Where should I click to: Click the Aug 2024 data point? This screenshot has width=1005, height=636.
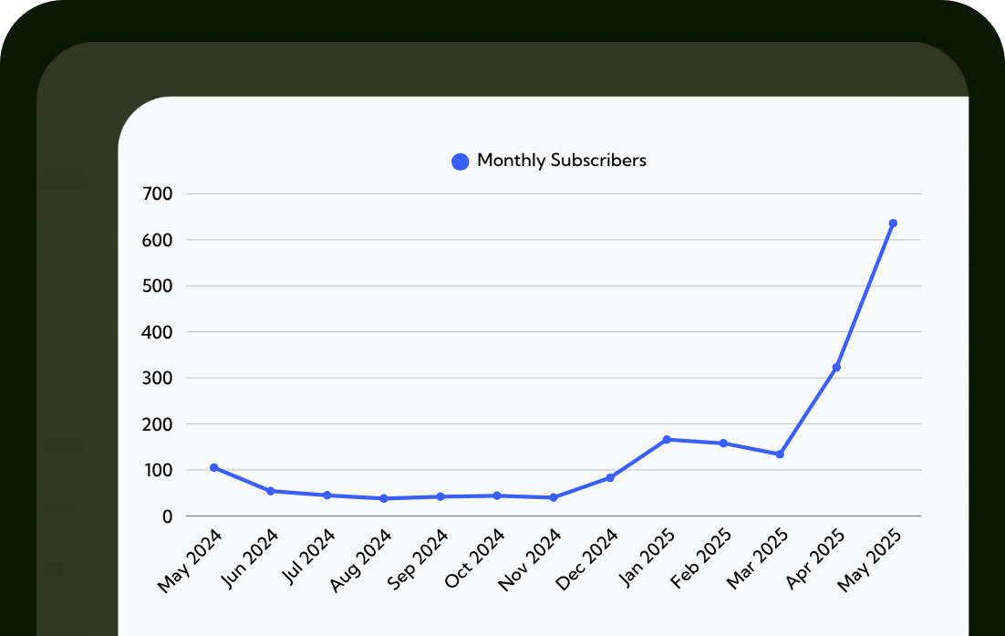(x=384, y=498)
